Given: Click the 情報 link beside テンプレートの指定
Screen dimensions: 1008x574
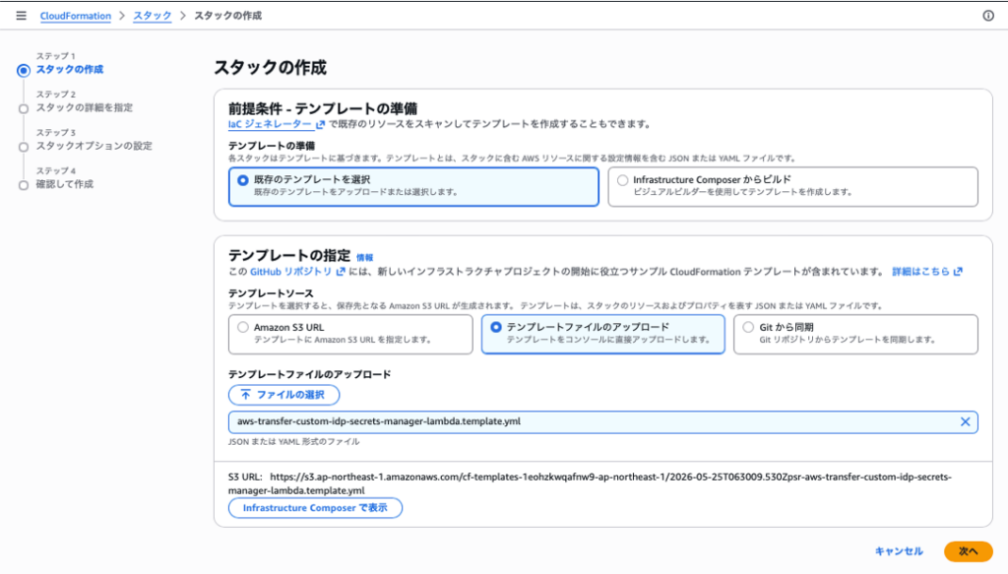Looking at the screenshot, I should (364, 257).
